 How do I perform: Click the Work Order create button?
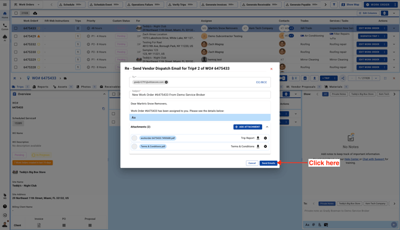(378, 5)
